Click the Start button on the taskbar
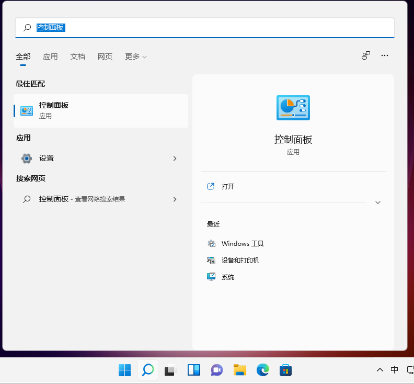The width and height of the screenshot is (414, 384). pos(124,370)
